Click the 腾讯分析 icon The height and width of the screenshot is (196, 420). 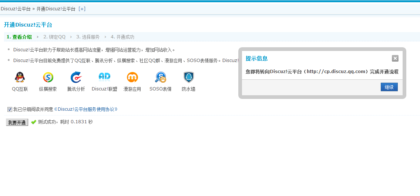tap(76, 77)
